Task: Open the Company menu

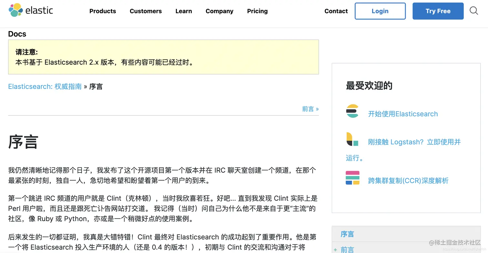Action: [x=219, y=11]
